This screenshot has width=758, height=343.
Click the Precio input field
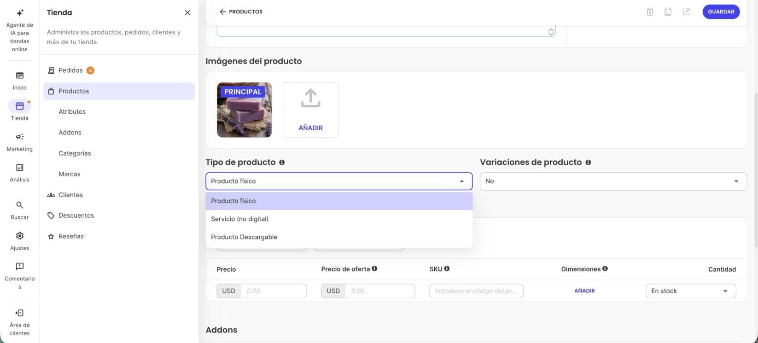[274, 291]
